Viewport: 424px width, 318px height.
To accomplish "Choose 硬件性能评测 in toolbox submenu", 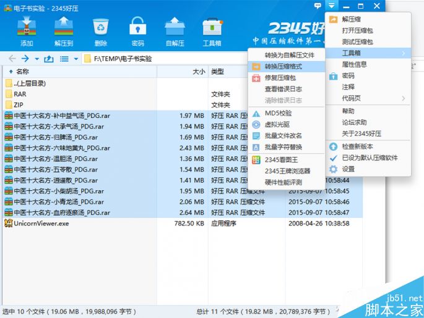I will (287, 183).
